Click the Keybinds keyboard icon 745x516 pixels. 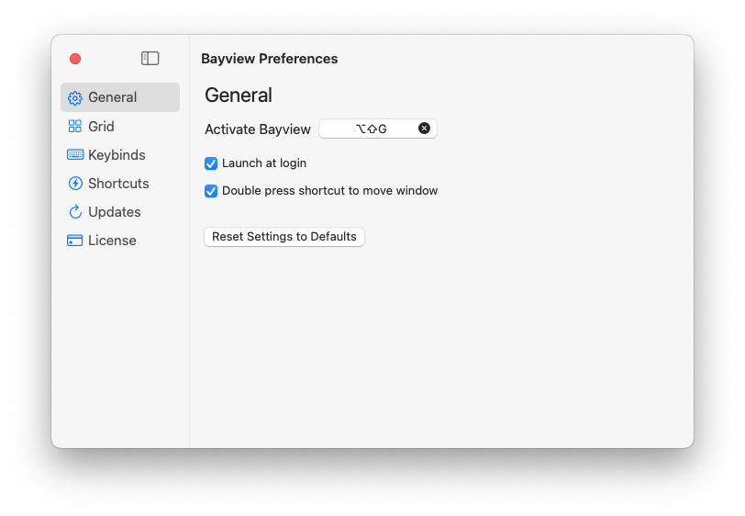75,155
